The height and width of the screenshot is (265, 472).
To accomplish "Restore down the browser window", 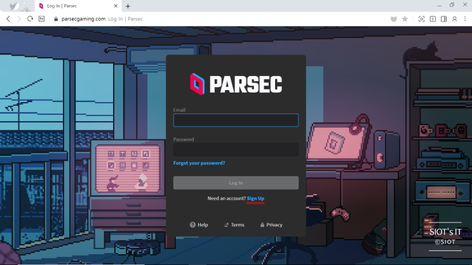I will (x=452, y=5).
